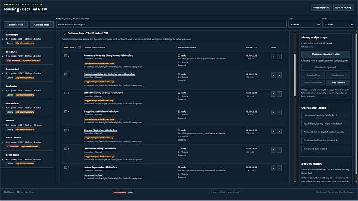Select the Bridge Chicken Kitchen drop checkbox
This screenshot has width=358, height=201.
(x=65, y=111)
